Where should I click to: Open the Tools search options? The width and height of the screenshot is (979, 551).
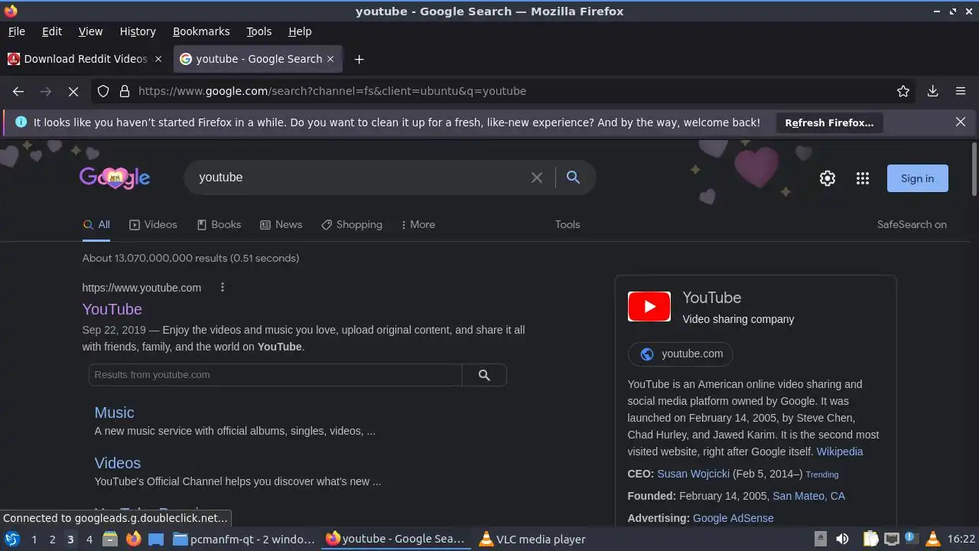pyautogui.click(x=568, y=224)
